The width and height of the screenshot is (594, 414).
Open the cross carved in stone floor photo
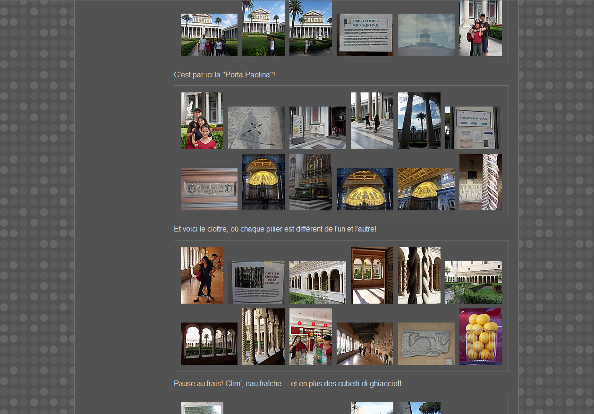[256, 127]
